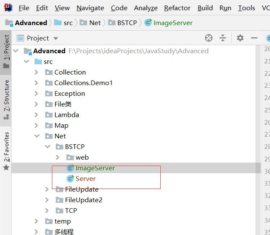Toggle the 2: Favorites tool window tab

pos(6,151)
